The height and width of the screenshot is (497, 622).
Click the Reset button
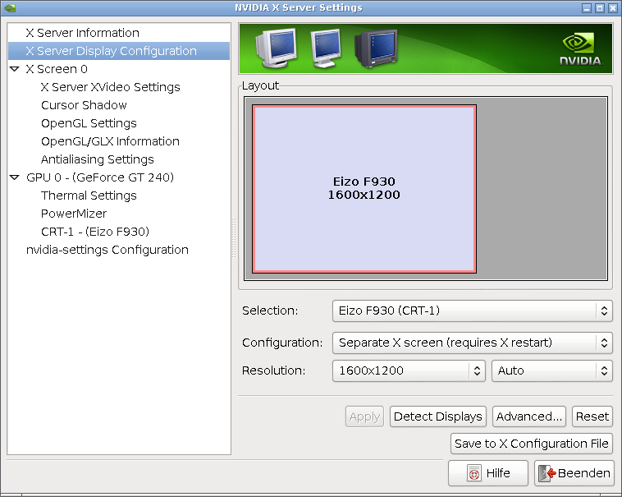tap(592, 416)
